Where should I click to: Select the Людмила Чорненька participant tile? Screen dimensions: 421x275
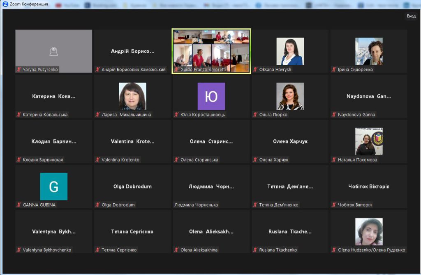point(211,186)
